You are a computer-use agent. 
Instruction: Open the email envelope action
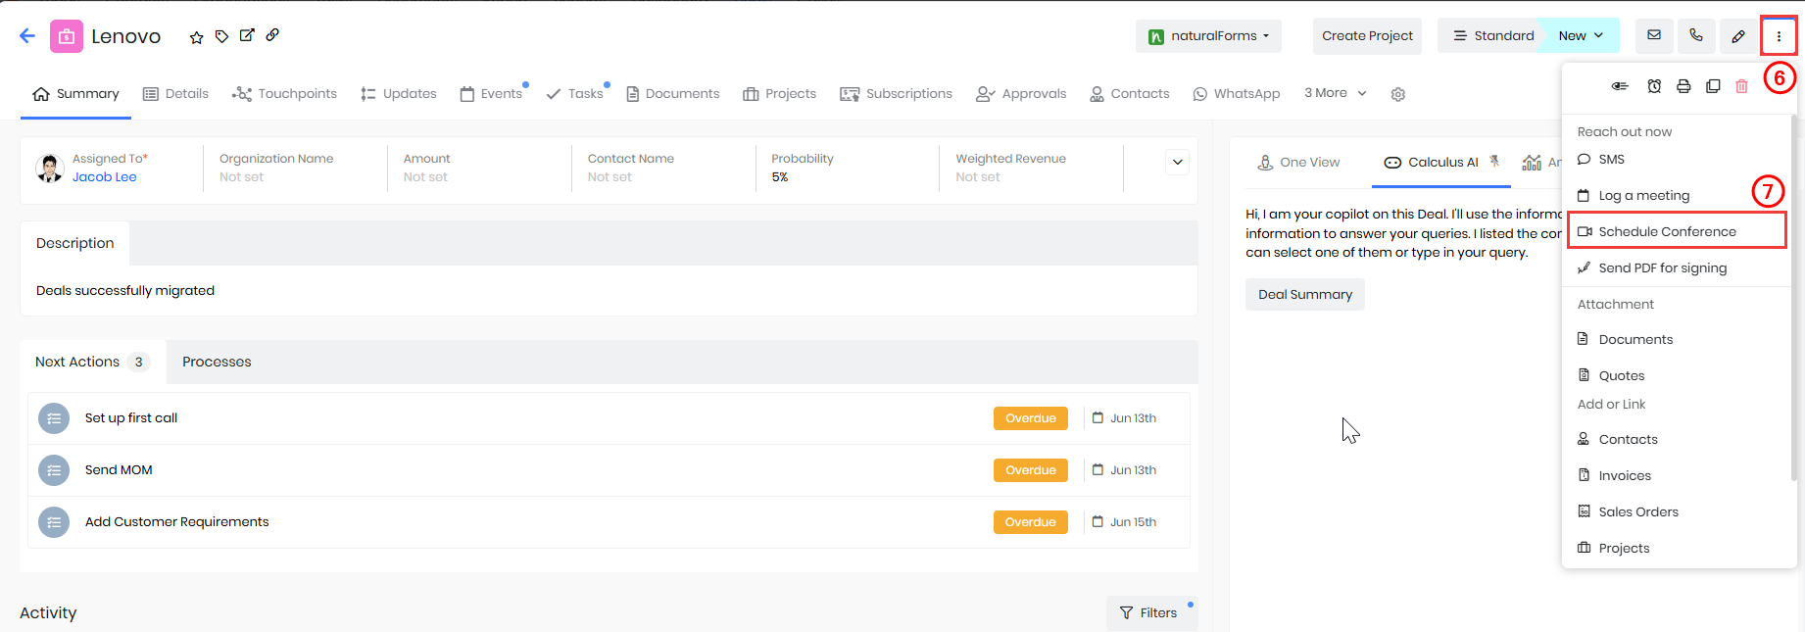(1654, 35)
